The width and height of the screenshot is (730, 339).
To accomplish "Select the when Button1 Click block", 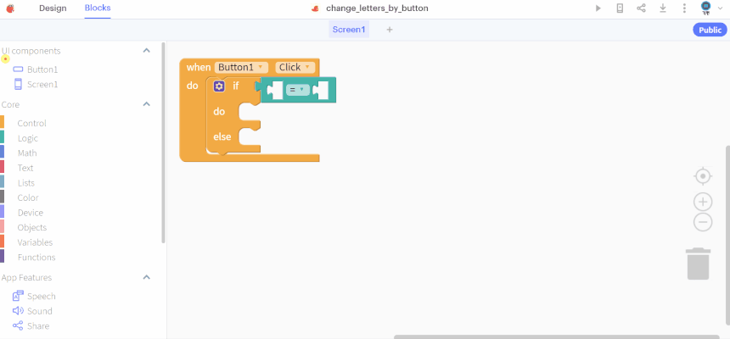I will (x=198, y=68).
